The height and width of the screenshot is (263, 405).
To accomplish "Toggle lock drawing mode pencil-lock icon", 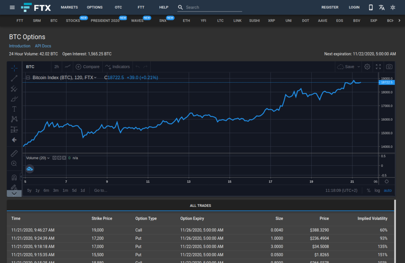I will pyautogui.click(x=14, y=187).
